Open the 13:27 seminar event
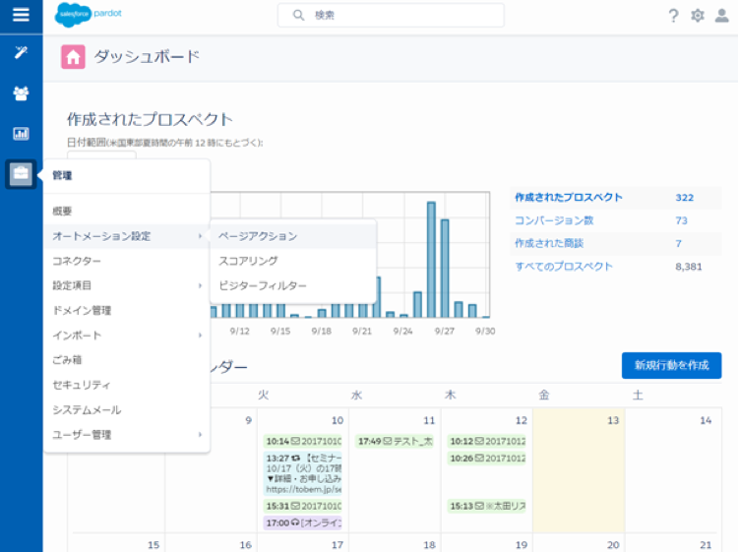Viewport: 738px width, 552px height. pos(303,474)
